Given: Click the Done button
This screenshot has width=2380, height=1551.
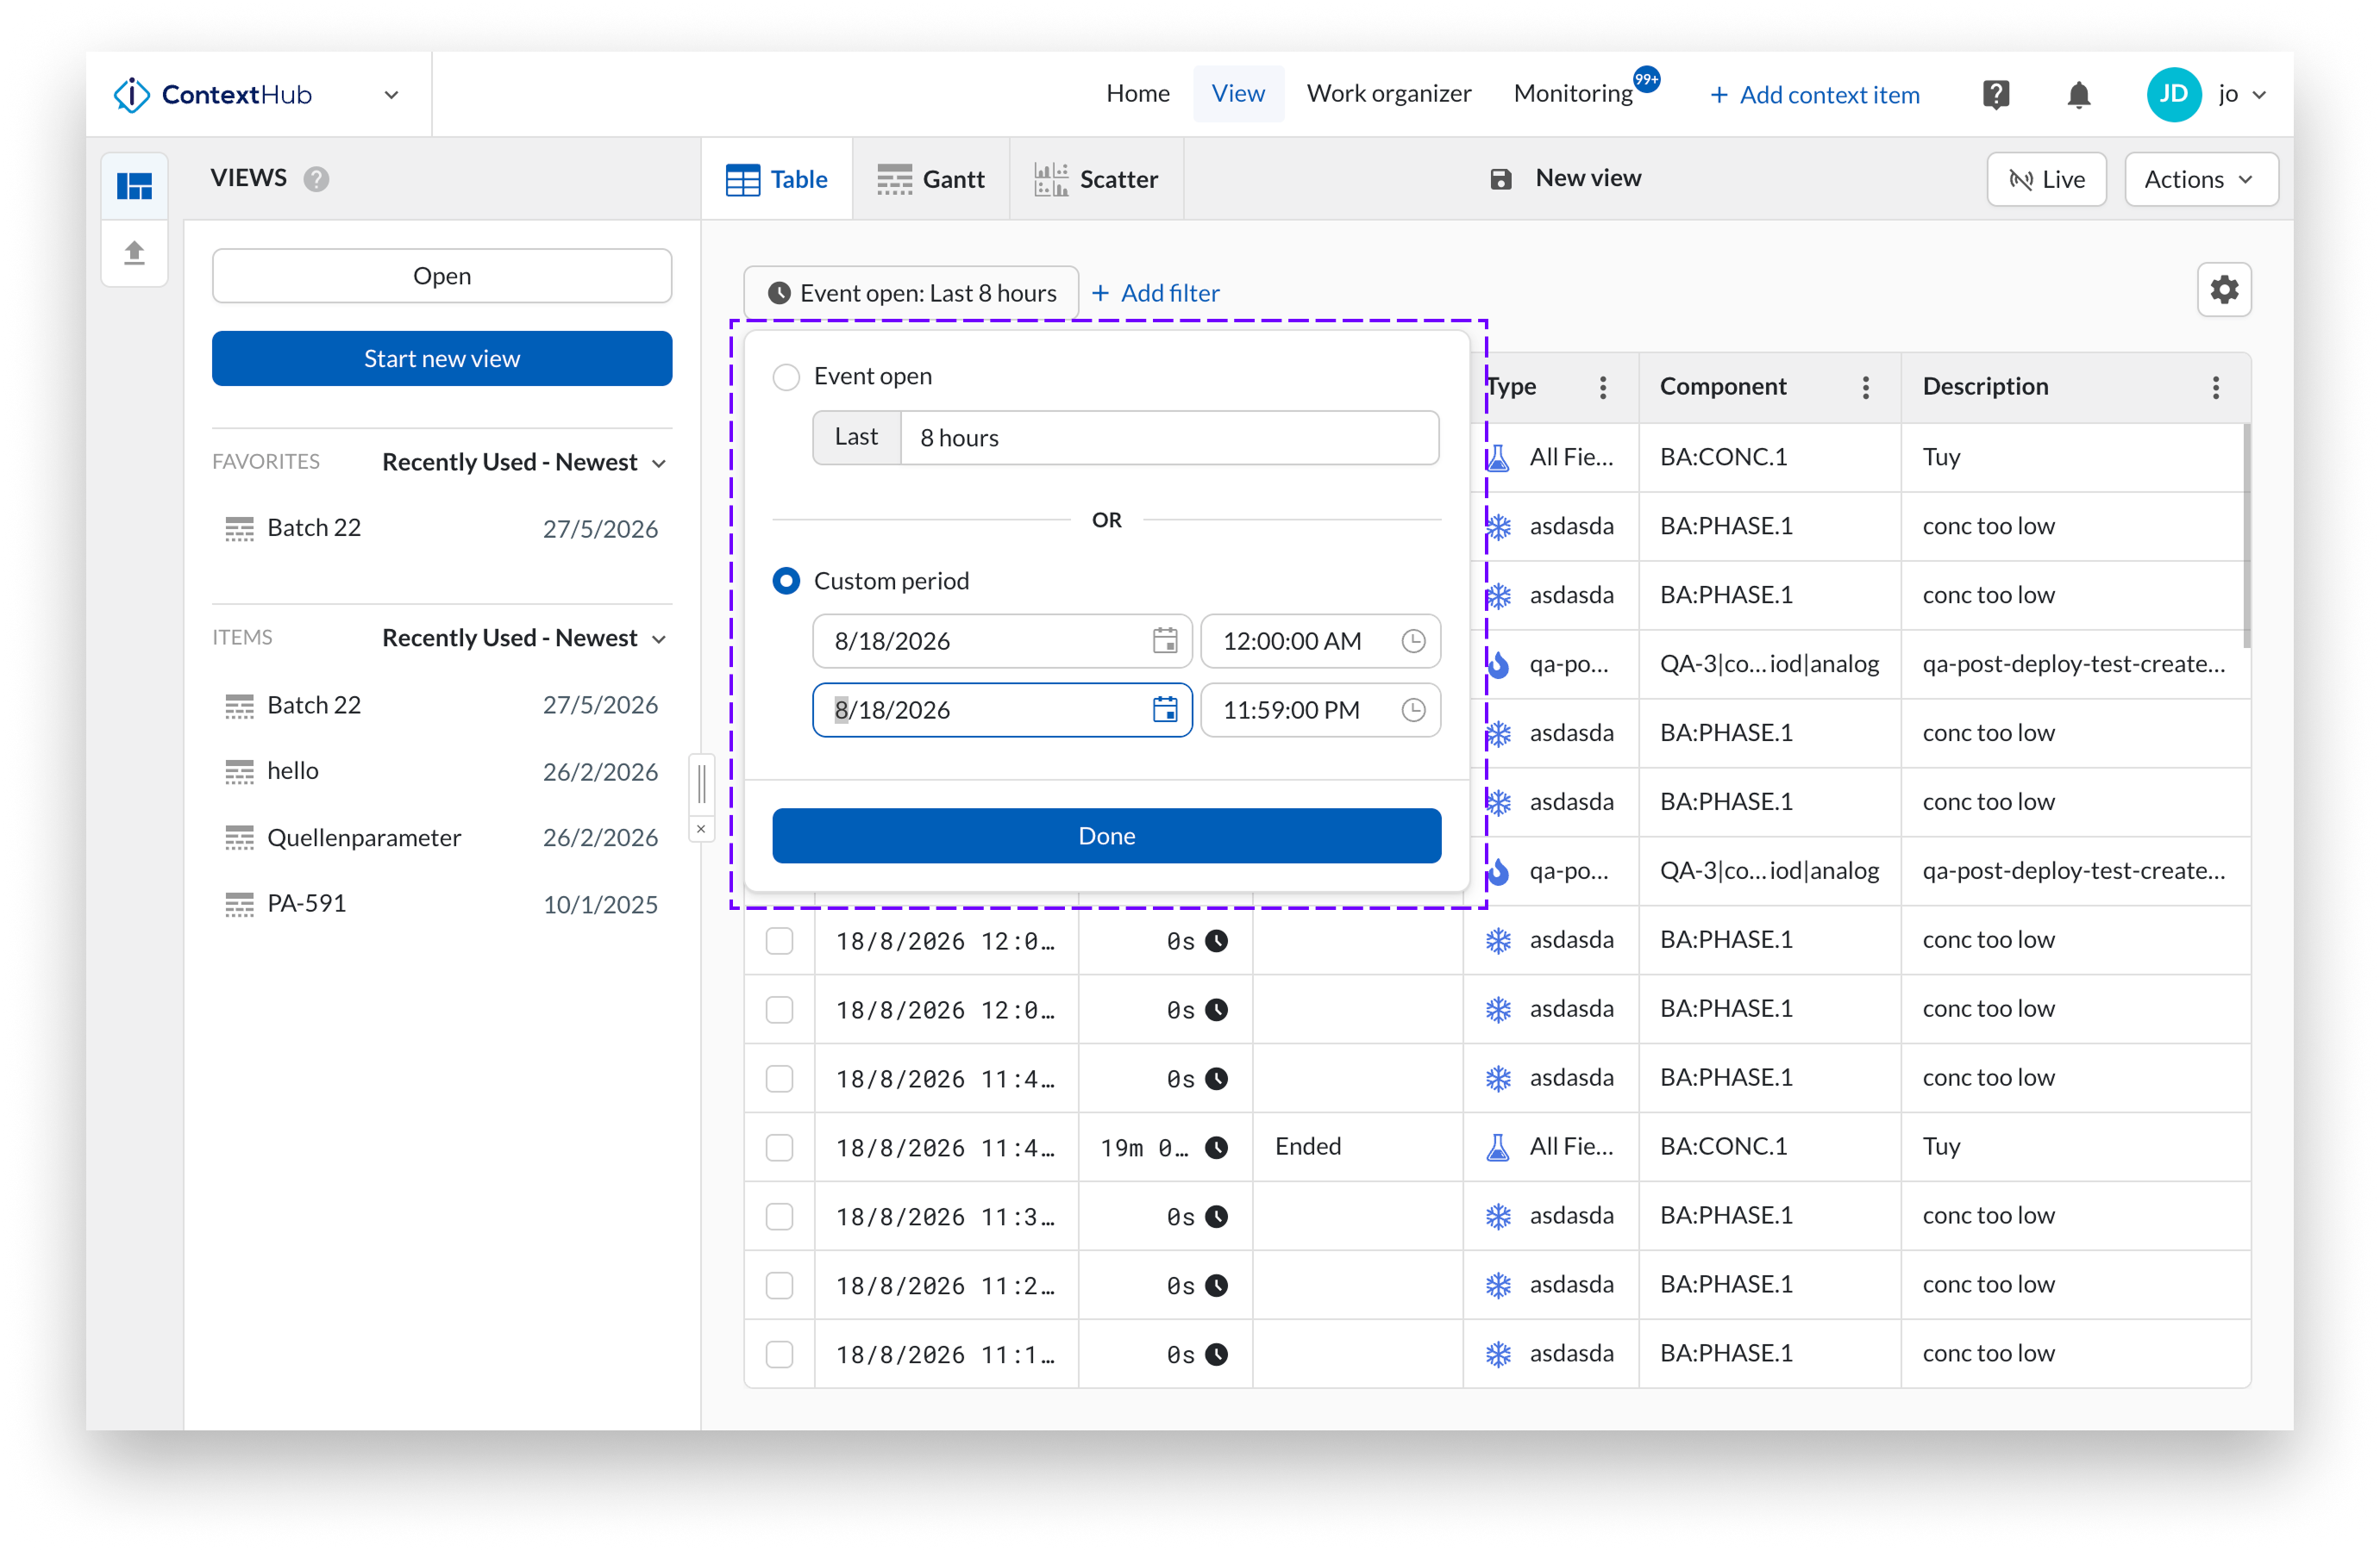Looking at the screenshot, I should 1106,836.
